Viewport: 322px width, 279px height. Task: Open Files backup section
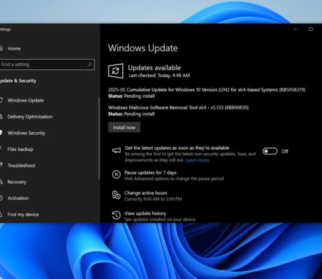point(20,149)
